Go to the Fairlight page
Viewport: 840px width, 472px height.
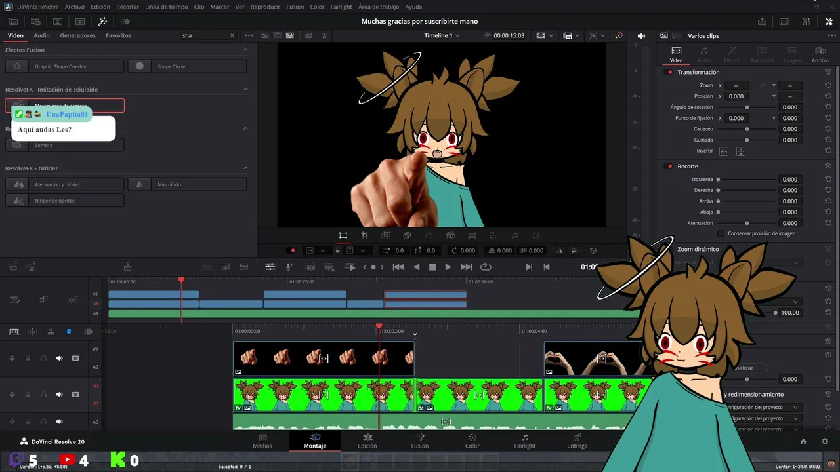click(524, 441)
